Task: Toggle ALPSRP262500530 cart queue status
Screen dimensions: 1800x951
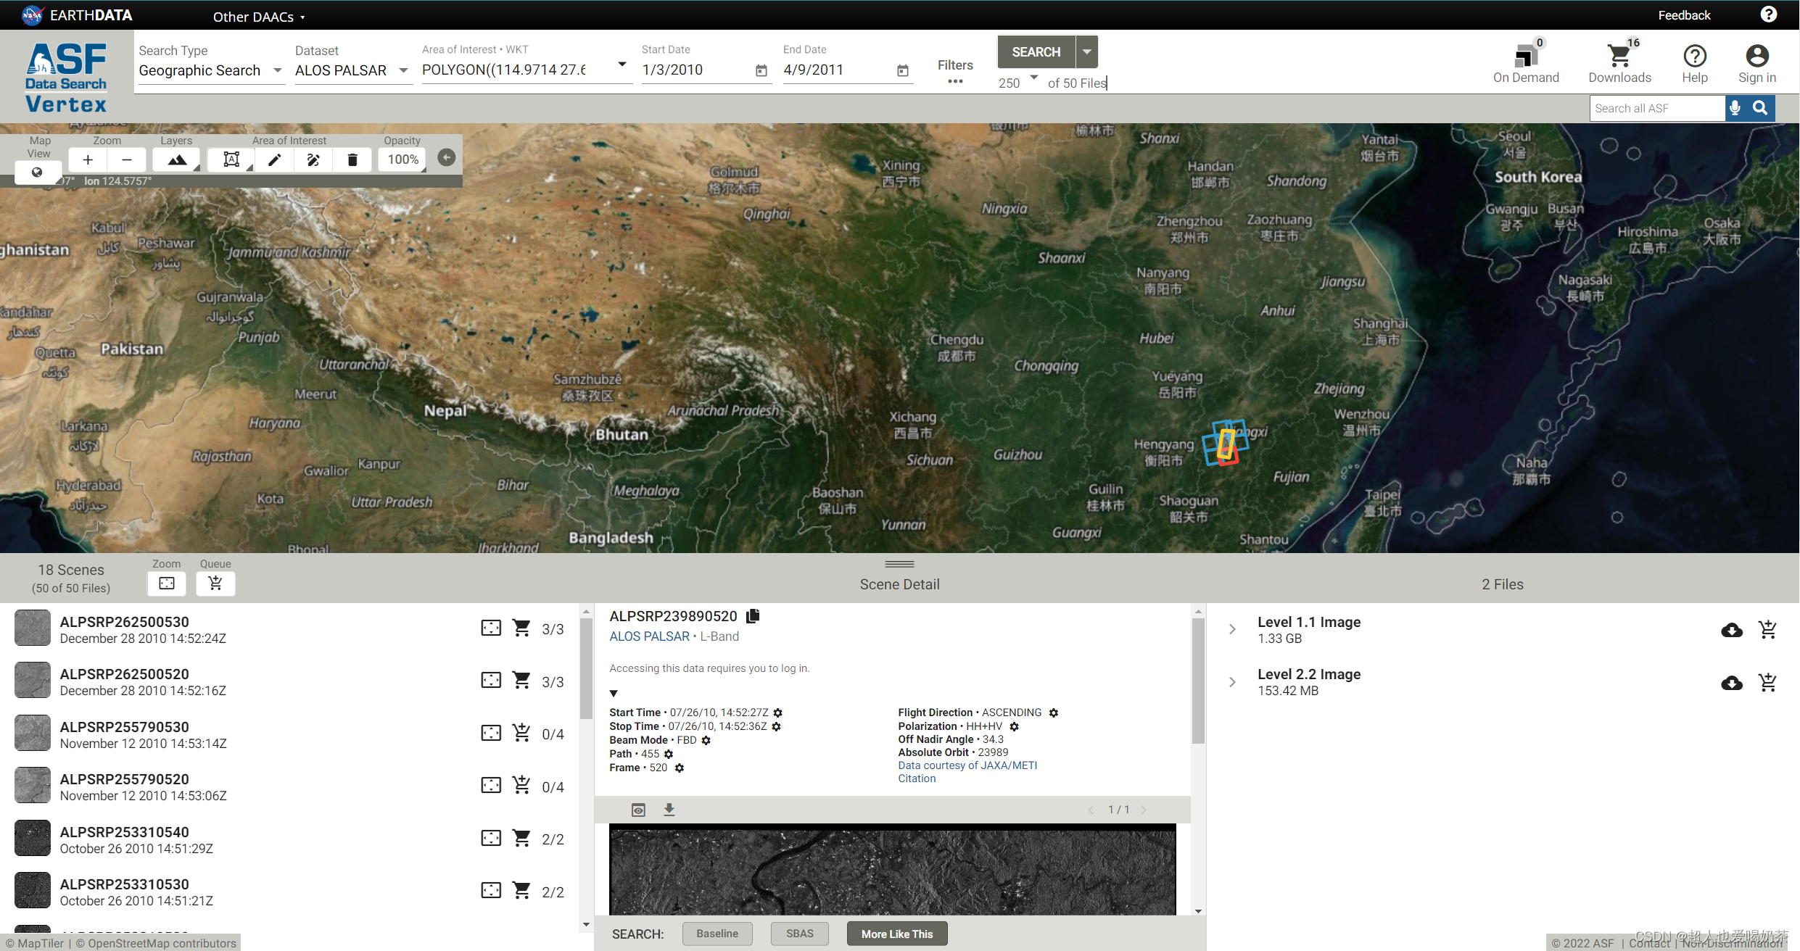Action: point(521,628)
